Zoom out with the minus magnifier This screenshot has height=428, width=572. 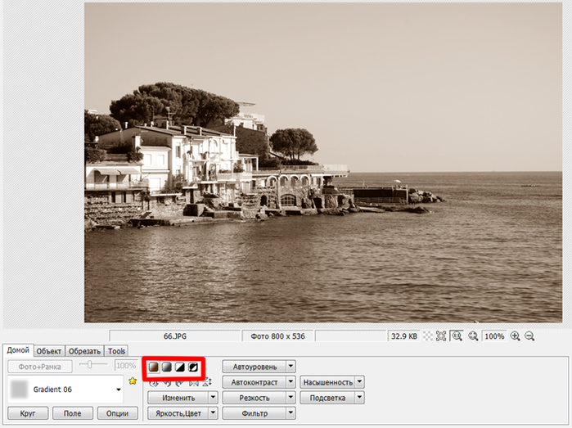[x=529, y=336]
